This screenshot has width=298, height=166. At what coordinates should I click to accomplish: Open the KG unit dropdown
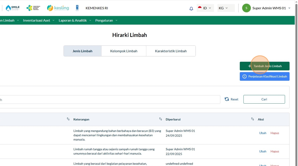[226, 8]
